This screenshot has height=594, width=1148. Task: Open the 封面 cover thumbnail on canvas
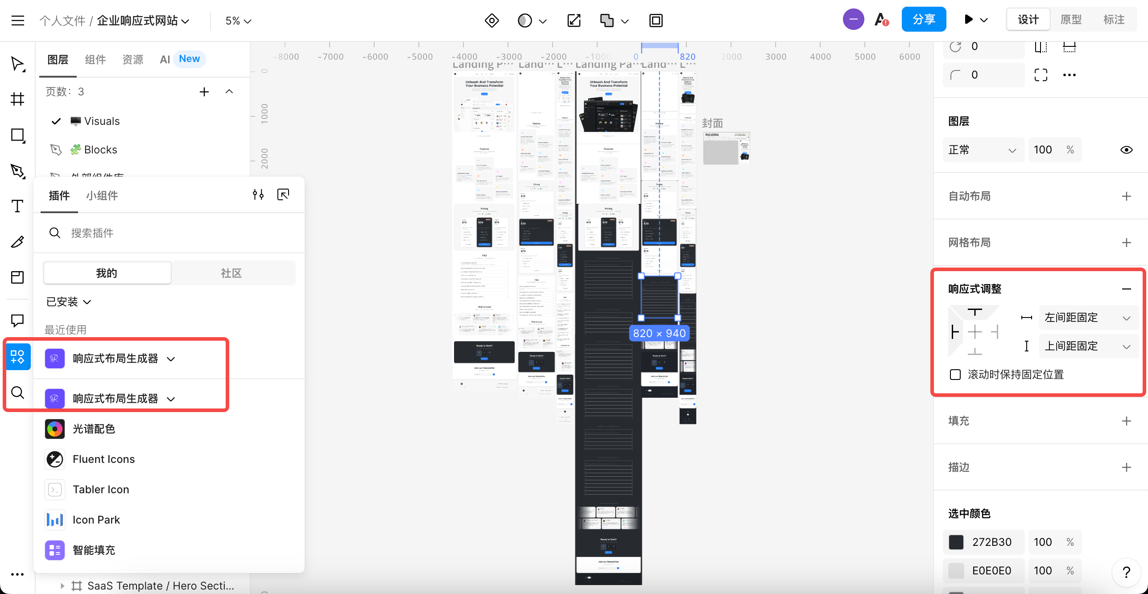tap(726, 148)
